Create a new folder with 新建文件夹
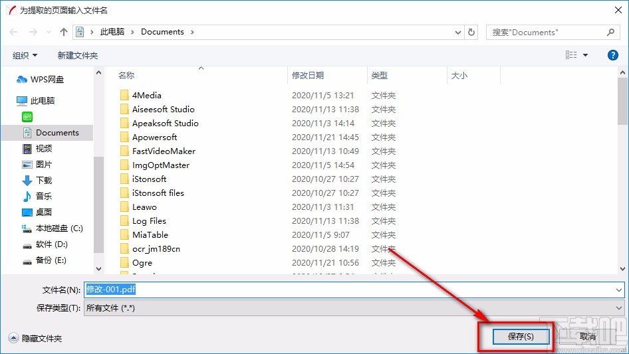 coord(77,55)
